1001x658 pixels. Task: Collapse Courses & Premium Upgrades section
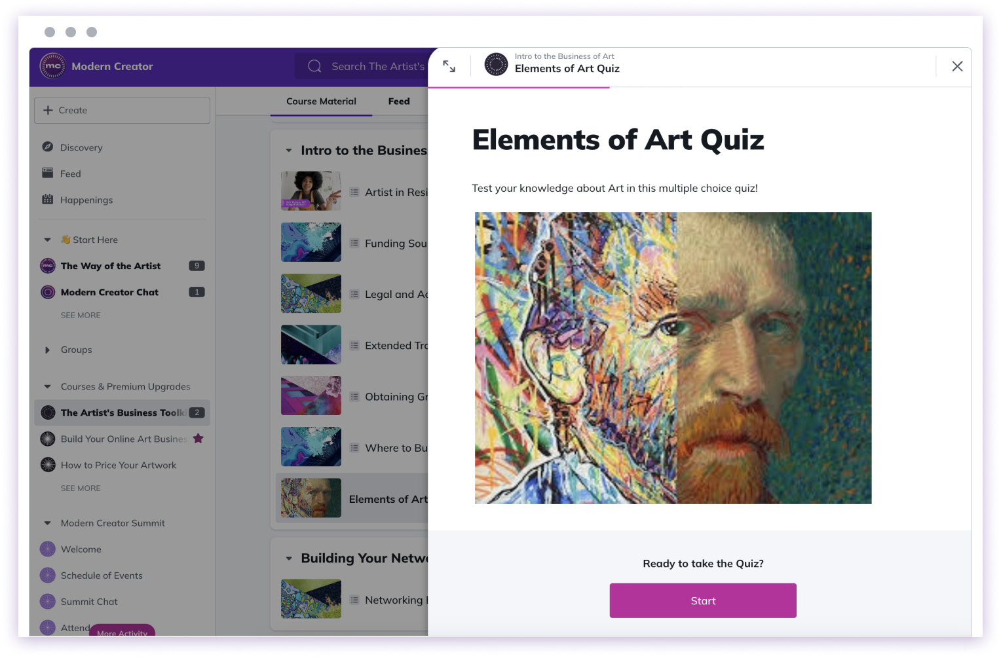point(47,386)
